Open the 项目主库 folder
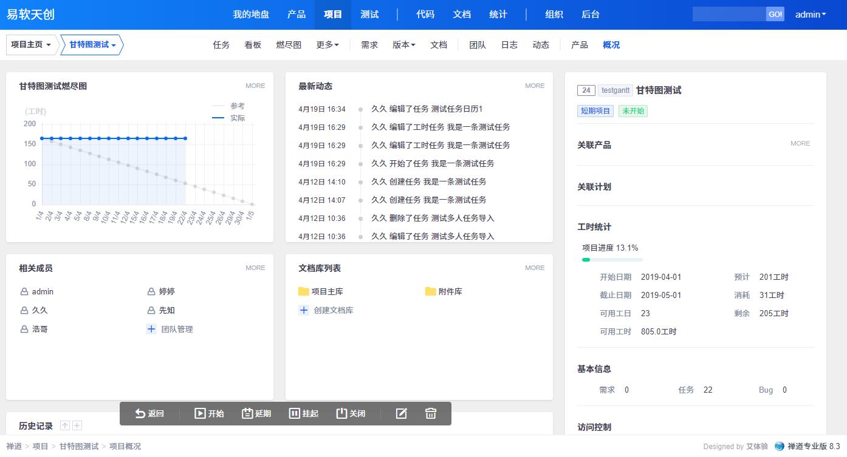The image size is (847, 457). point(321,291)
